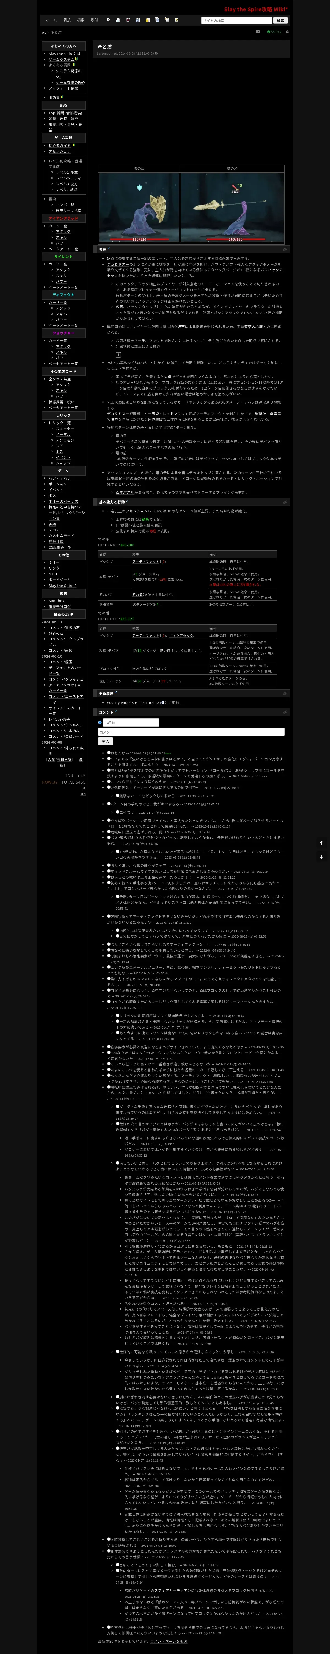Open the レリック一覧 sidebar link

click(60, 423)
